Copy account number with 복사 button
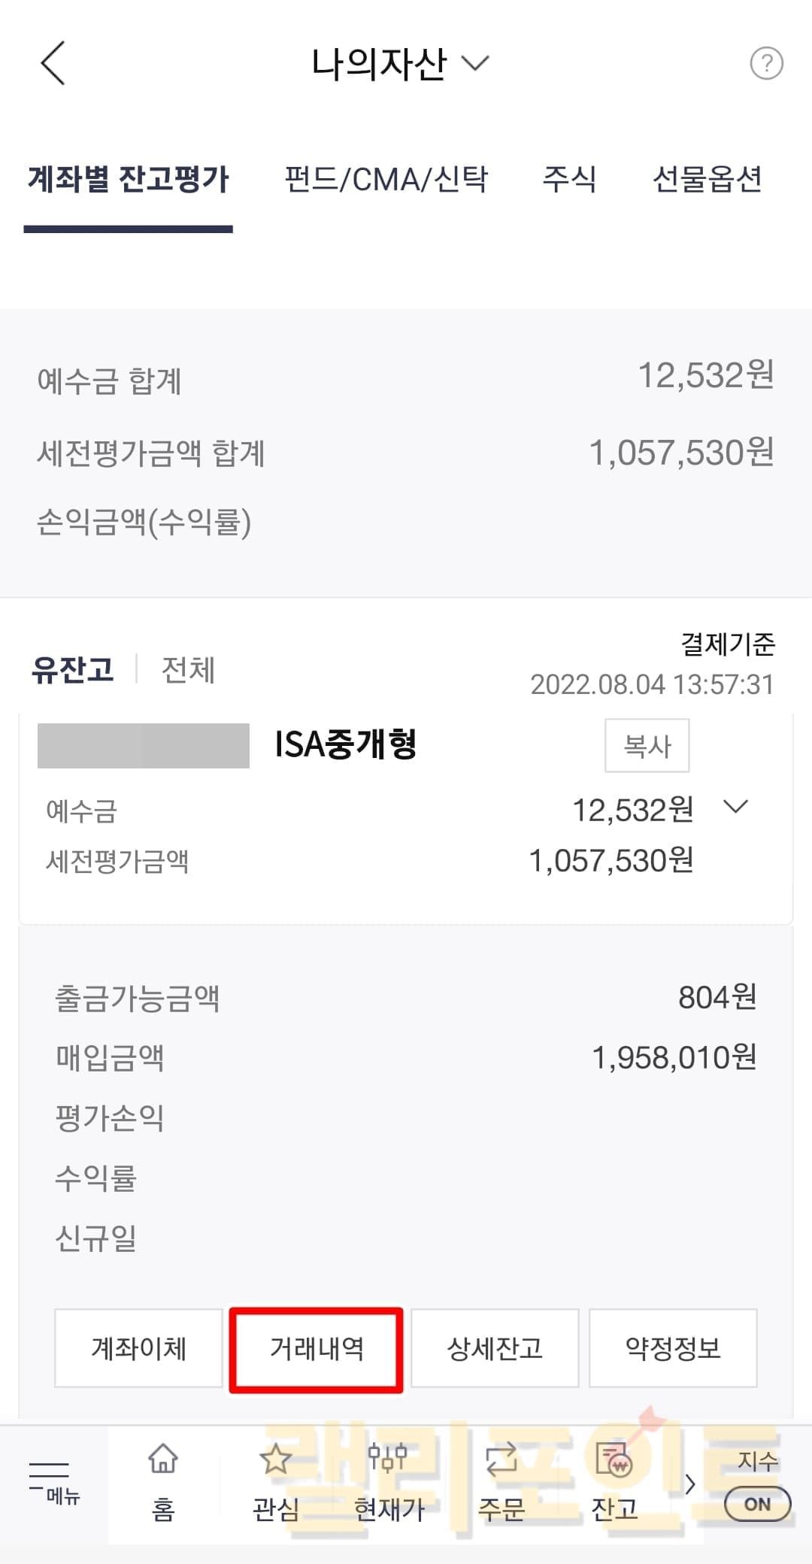The height and width of the screenshot is (1564, 812). pos(647,745)
